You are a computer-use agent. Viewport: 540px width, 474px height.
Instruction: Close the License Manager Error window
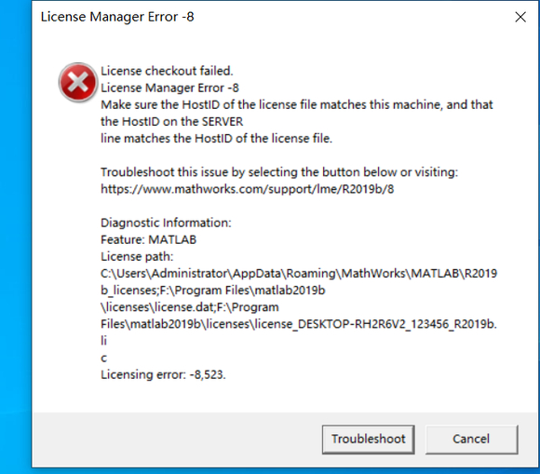[x=520, y=17]
